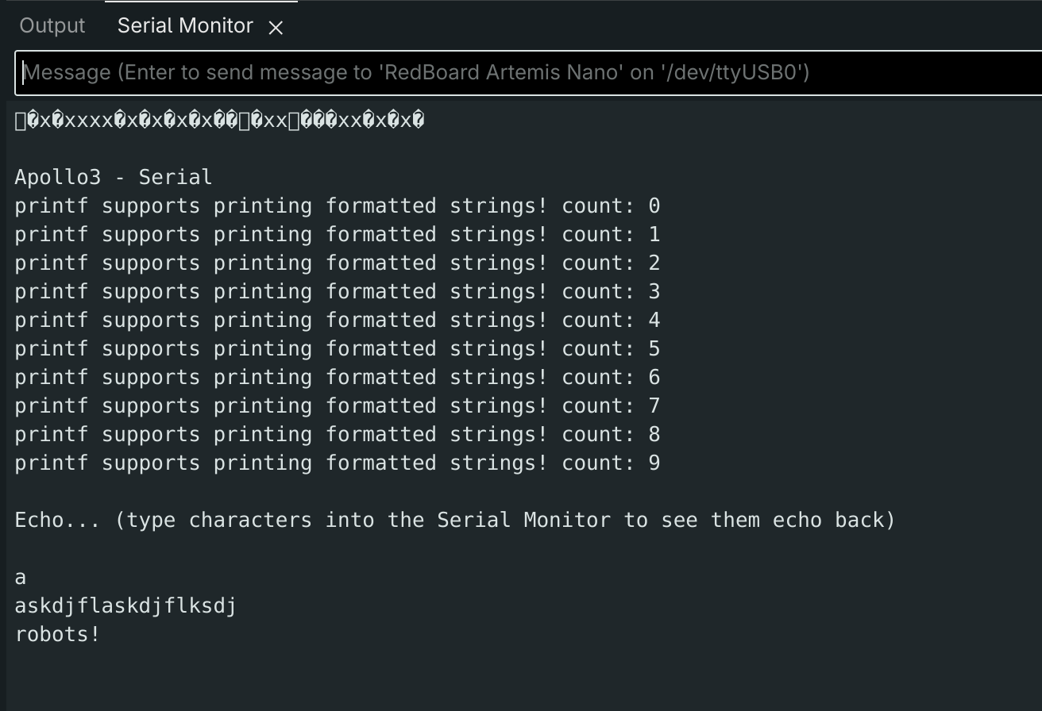Image resolution: width=1042 pixels, height=711 pixels.
Task: Click the printf line with count: 1
Action: tap(338, 235)
